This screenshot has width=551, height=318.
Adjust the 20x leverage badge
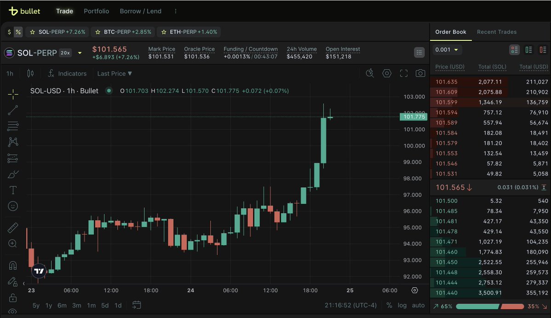pos(65,53)
